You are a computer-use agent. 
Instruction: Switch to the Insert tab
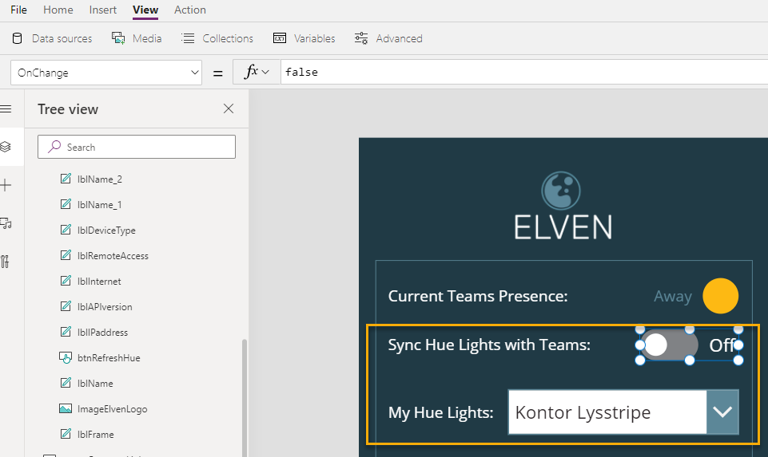click(103, 10)
